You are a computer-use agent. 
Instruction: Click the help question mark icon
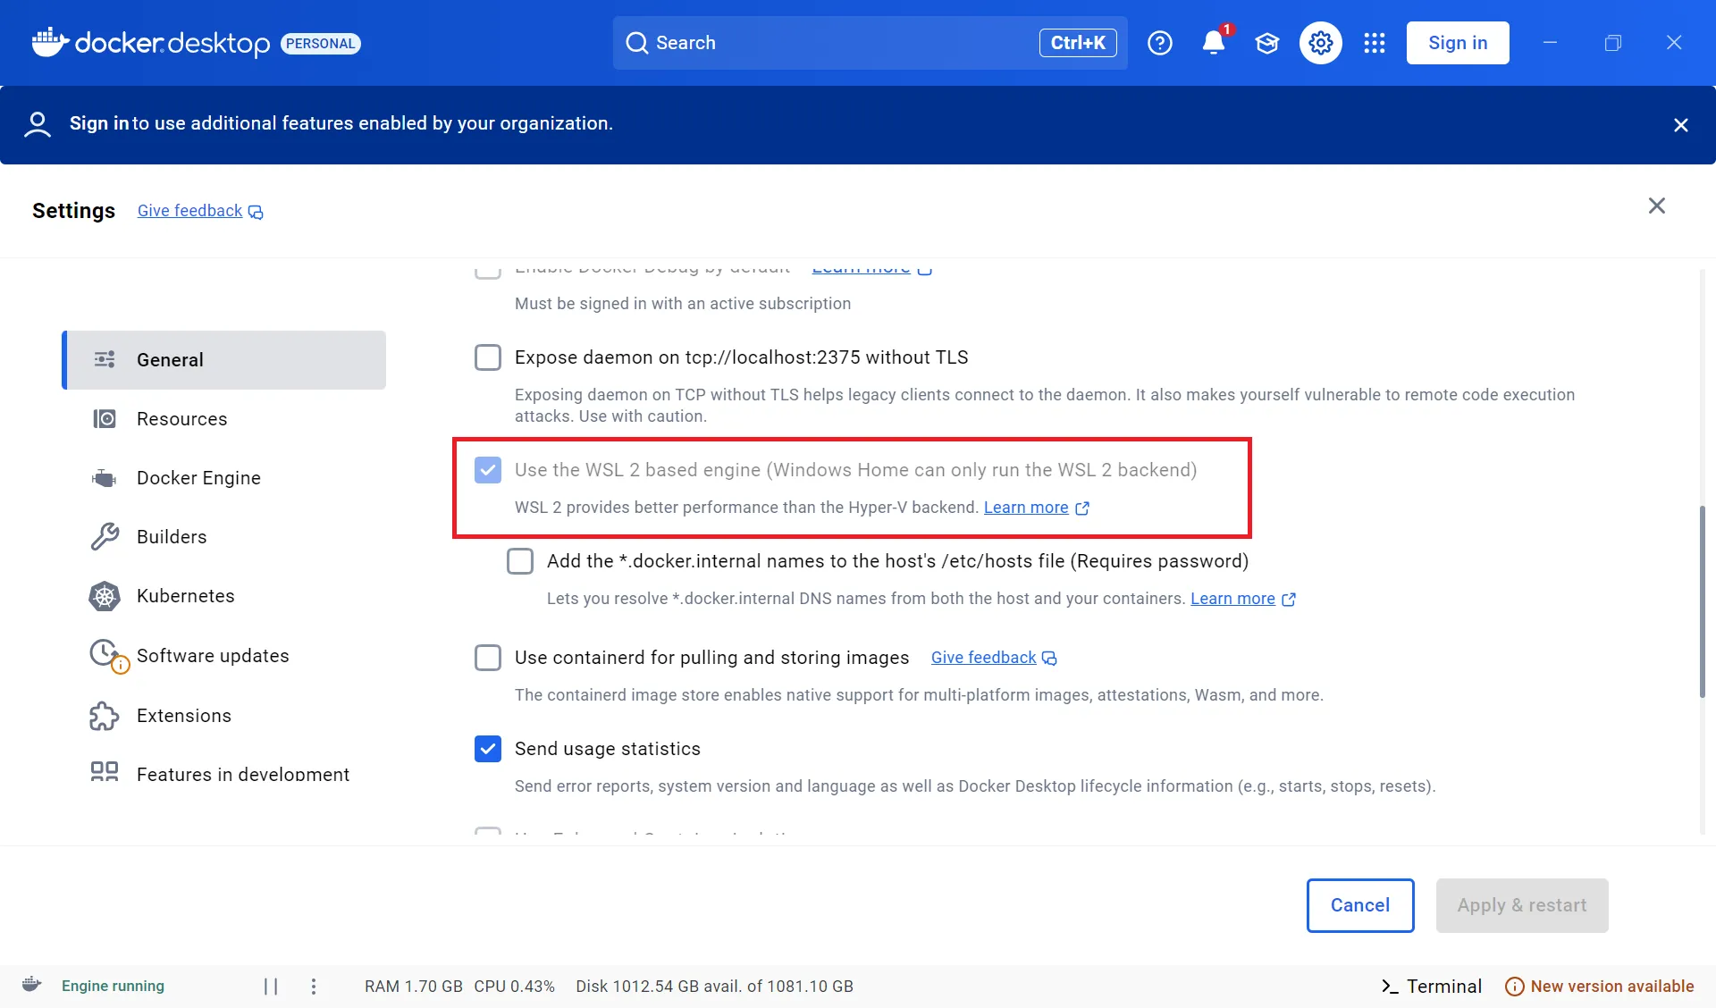[1159, 43]
